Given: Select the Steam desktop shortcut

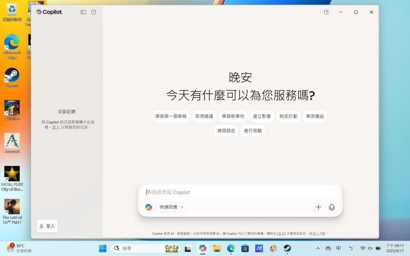Looking at the screenshot, I should pyautogui.click(x=12, y=78).
